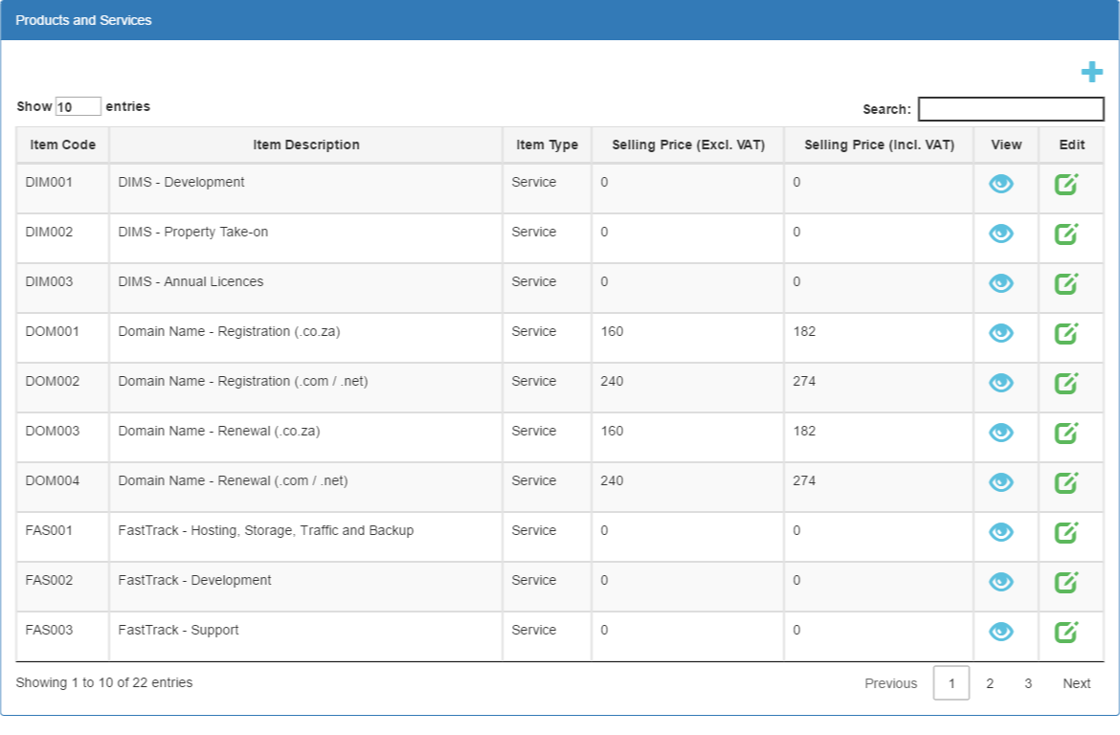View the DOM003 Renewal (.co.za) item
This screenshot has height=735, width=1120.
1000,433
